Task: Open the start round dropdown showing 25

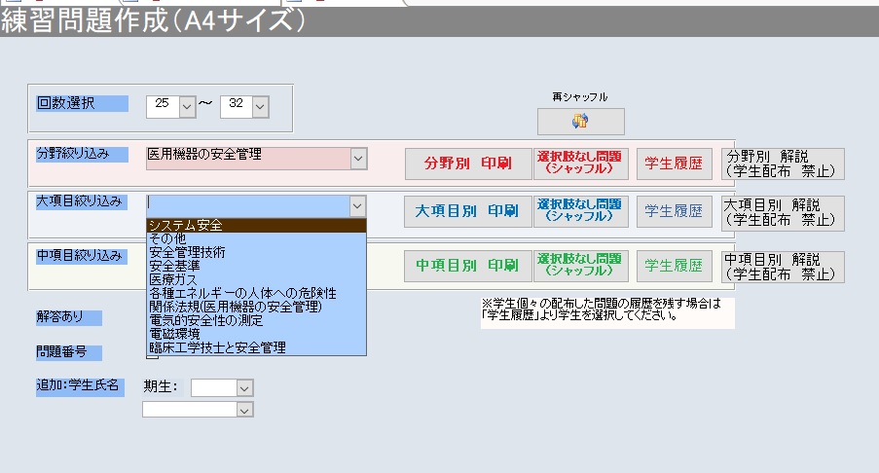Action: (x=187, y=106)
